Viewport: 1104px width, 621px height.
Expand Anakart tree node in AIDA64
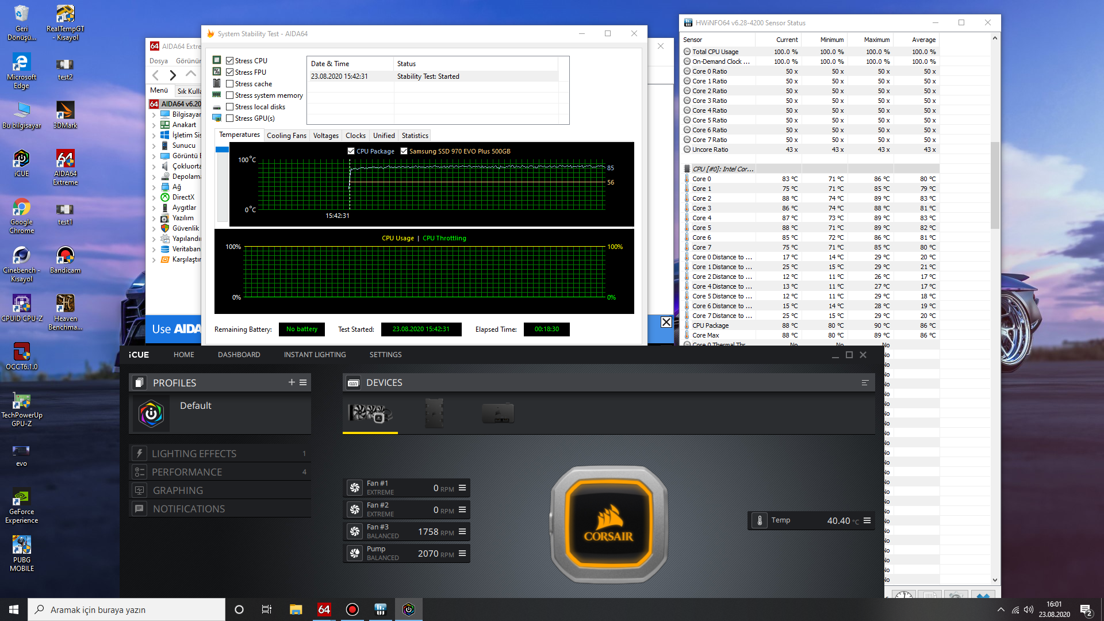click(154, 125)
